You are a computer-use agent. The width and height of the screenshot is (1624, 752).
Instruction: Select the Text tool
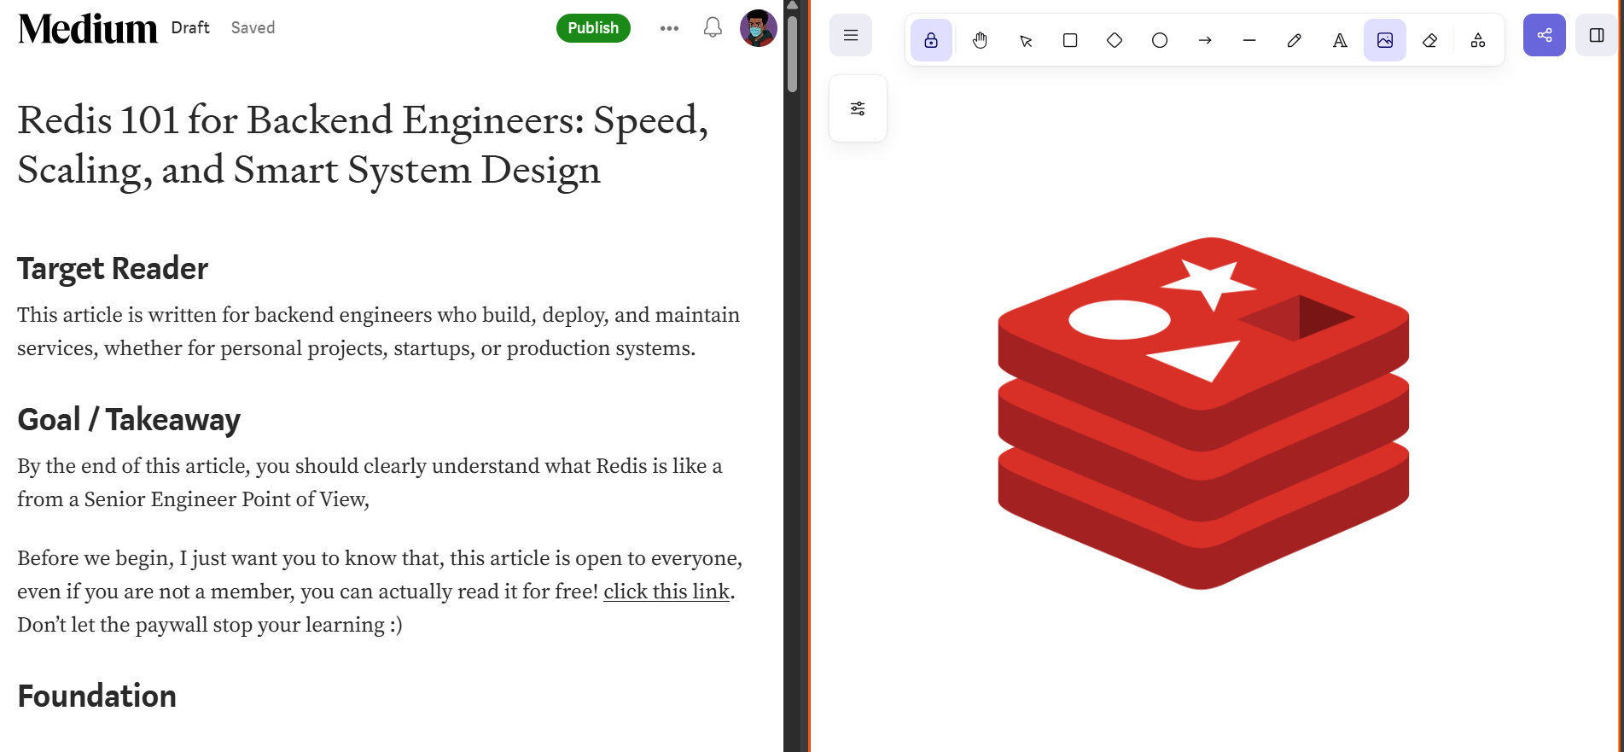(1340, 40)
